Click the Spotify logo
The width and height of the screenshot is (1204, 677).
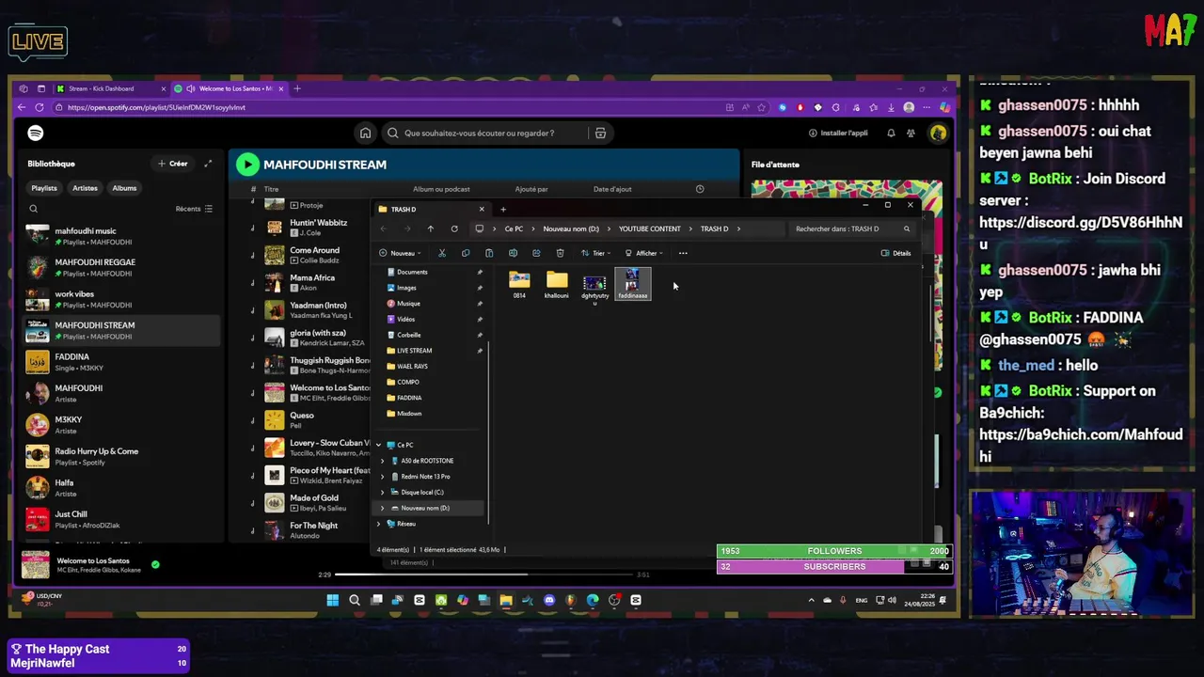click(36, 133)
